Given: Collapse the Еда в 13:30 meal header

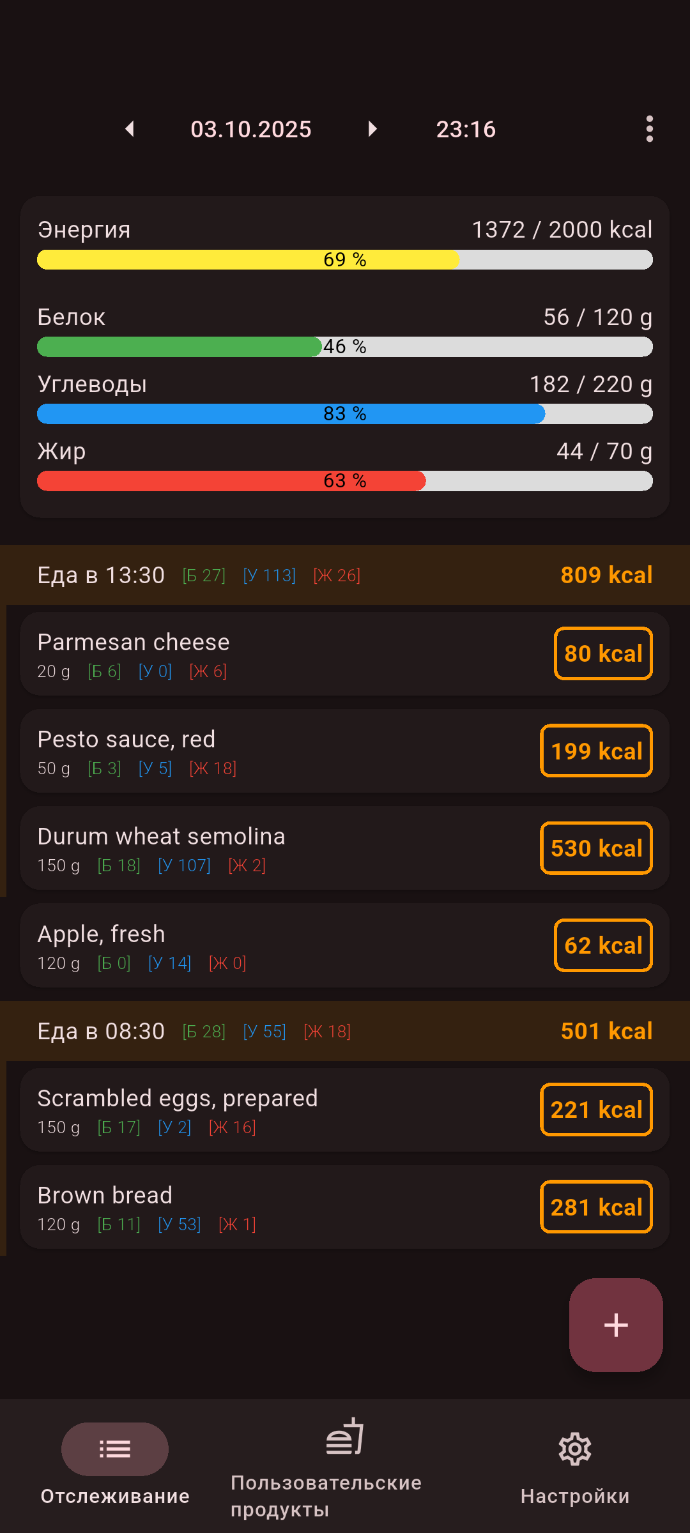Looking at the screenshot, I should (x=345, y=575).
